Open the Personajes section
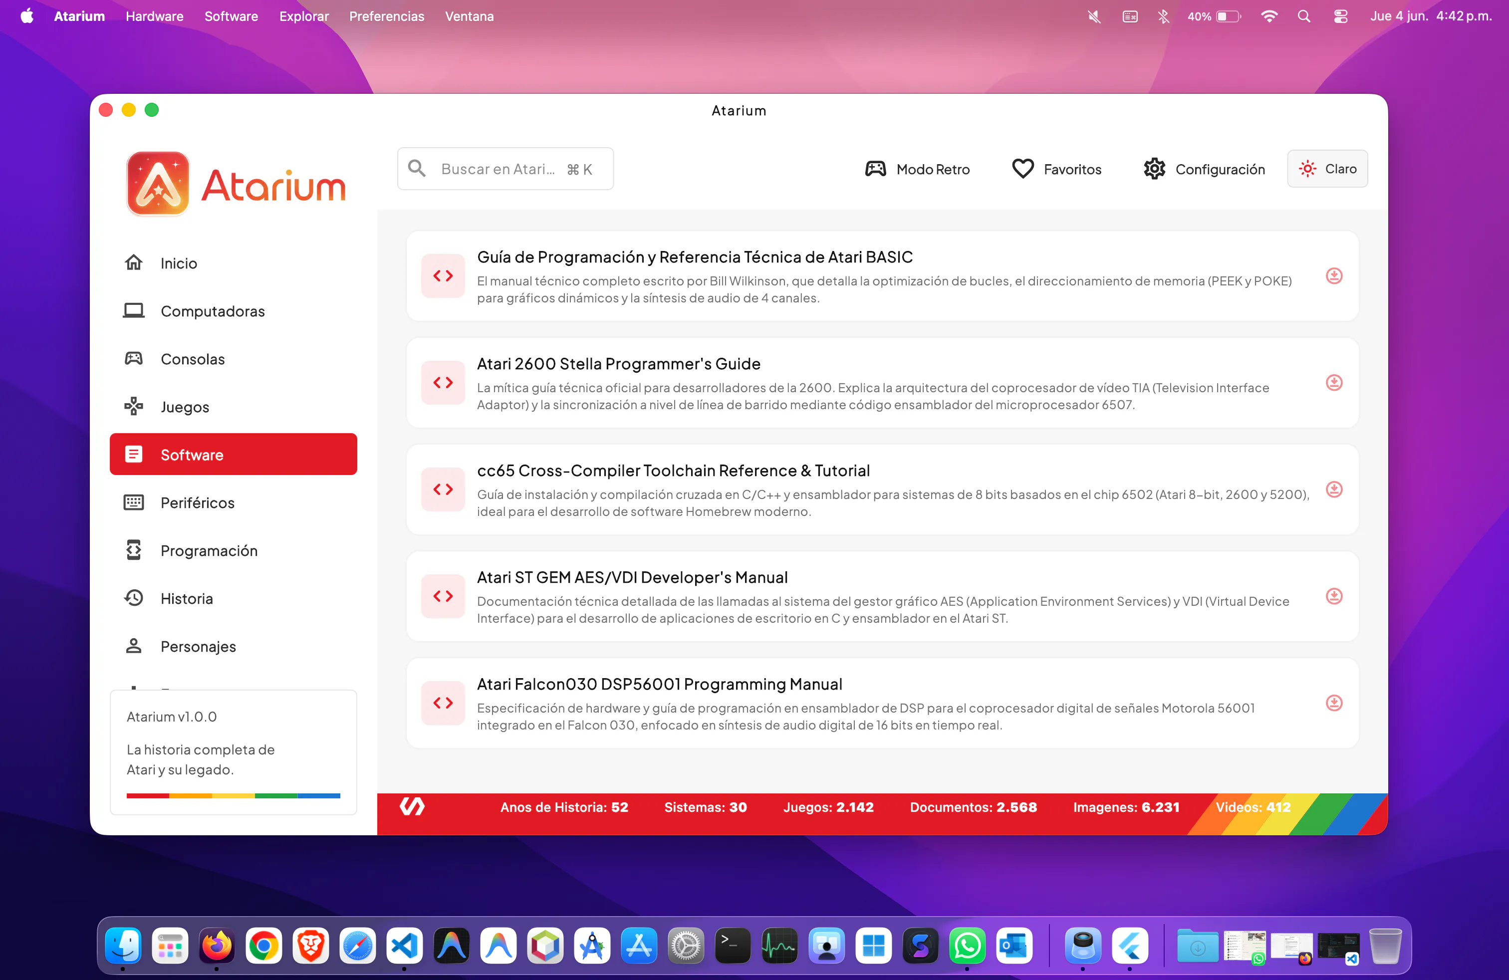1509x980 pixels. click(234, 647)
